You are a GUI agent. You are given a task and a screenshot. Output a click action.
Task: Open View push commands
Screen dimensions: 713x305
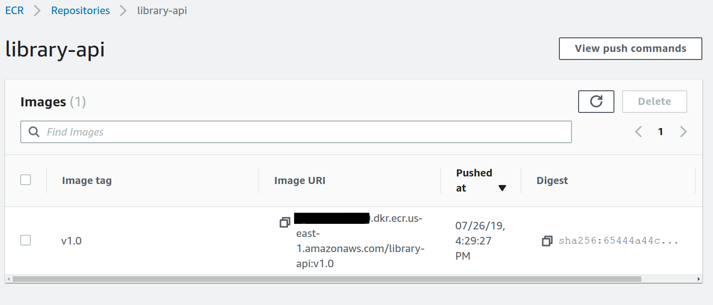point(631,48)
